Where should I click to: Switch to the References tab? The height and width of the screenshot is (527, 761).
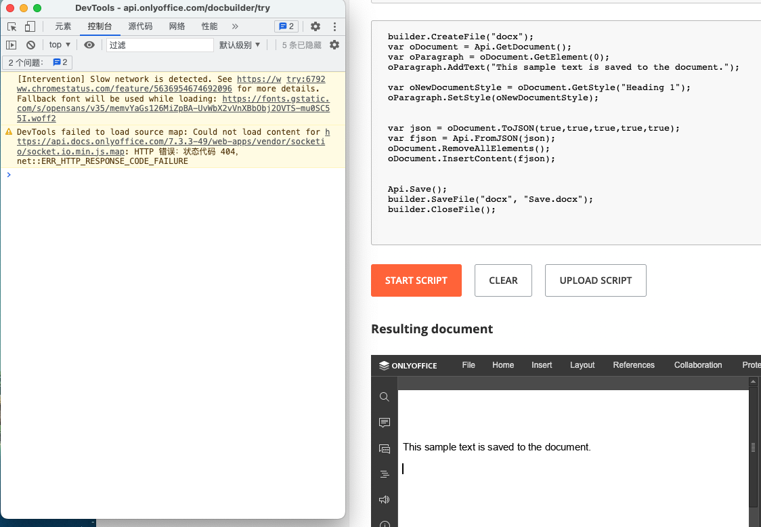pos(634,365)
